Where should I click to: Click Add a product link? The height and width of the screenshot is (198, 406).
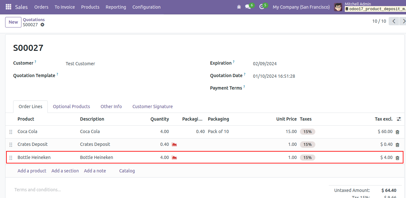point(32,171)
